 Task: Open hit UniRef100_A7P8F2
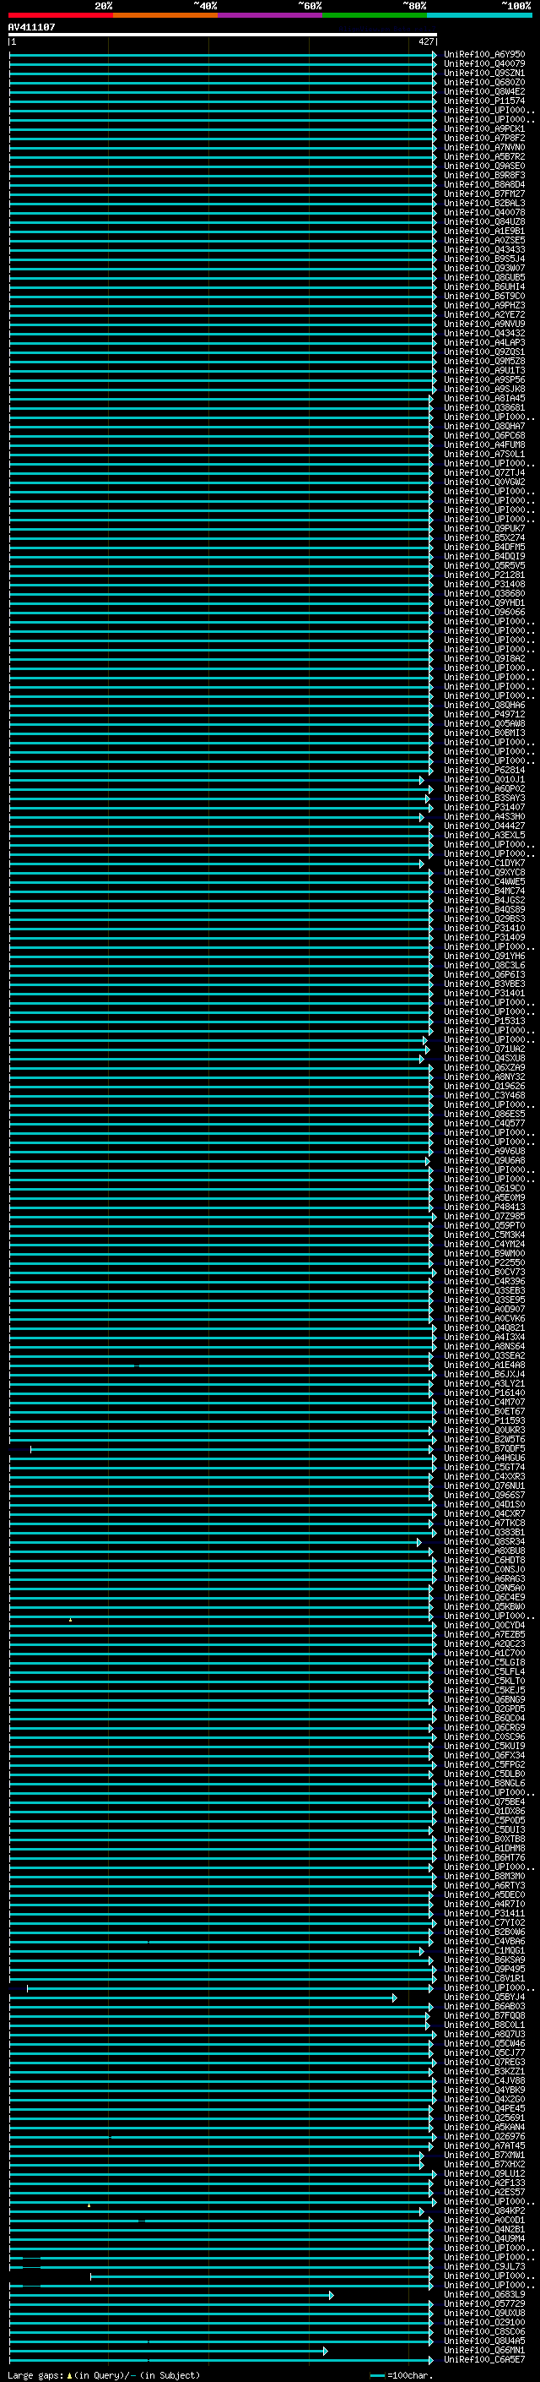tap(483, 138)
